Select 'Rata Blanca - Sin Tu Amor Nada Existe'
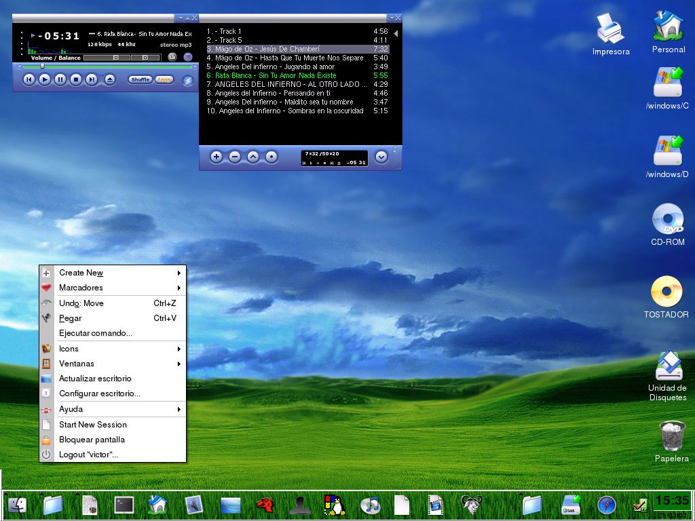The width and height of the screenshot is (695, 521). click(x=297, y=76)
